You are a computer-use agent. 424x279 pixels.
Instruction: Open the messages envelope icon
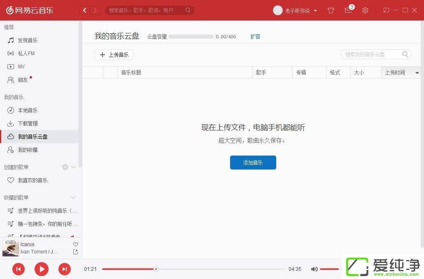click(x=348, y=10)
